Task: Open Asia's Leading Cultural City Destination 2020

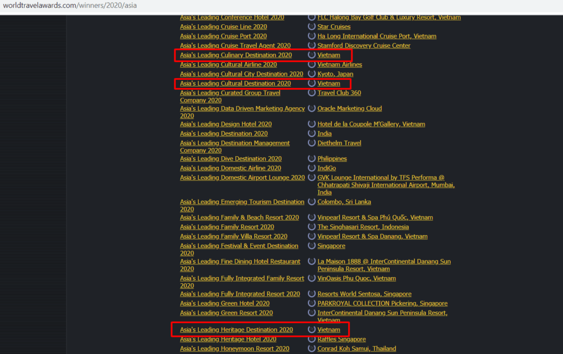Action: coord(242,74)
